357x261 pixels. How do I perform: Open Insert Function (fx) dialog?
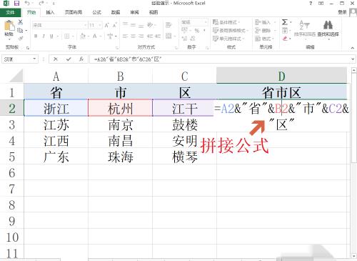[81, 59]
